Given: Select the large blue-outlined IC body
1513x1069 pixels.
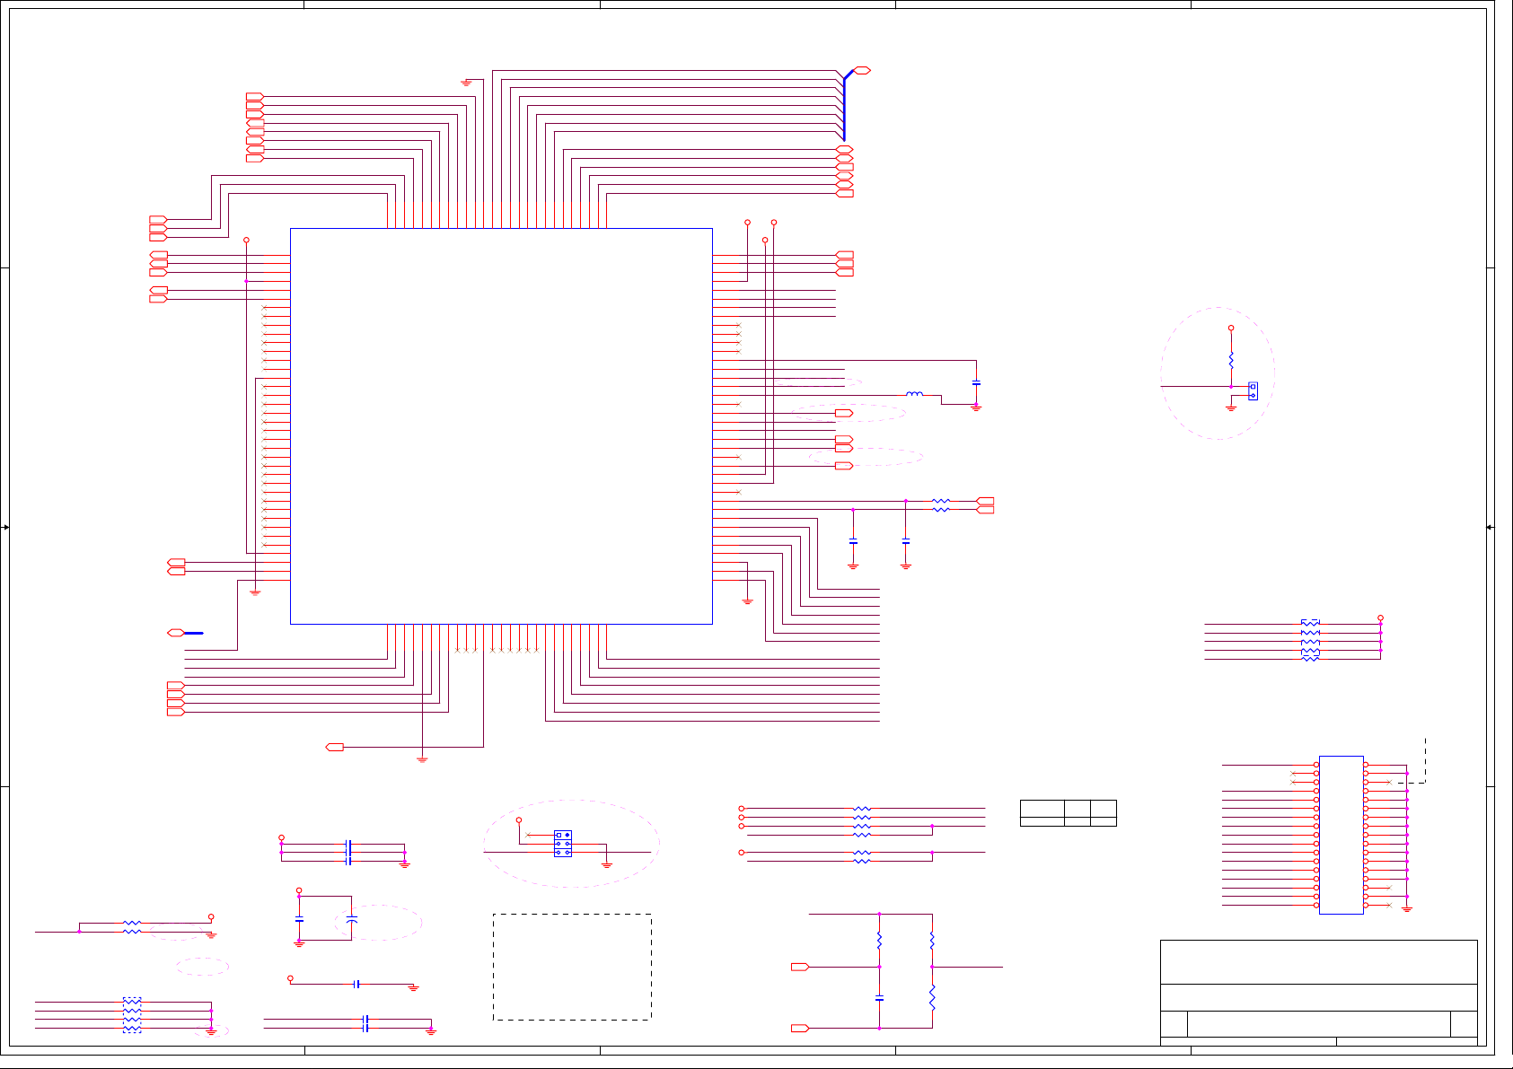Looking at the screenshot, I should click(501, 426).
